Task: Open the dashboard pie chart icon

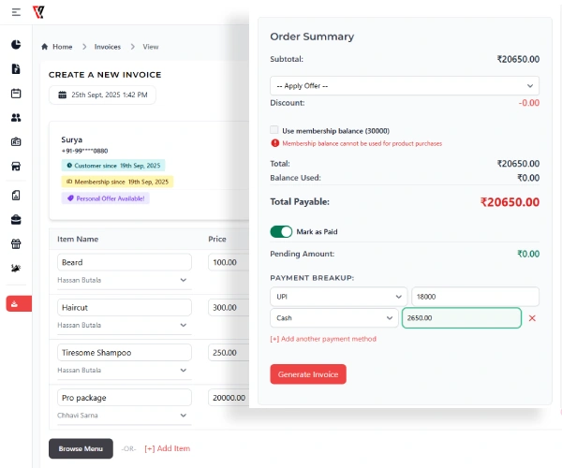Action: click(16, 44)
